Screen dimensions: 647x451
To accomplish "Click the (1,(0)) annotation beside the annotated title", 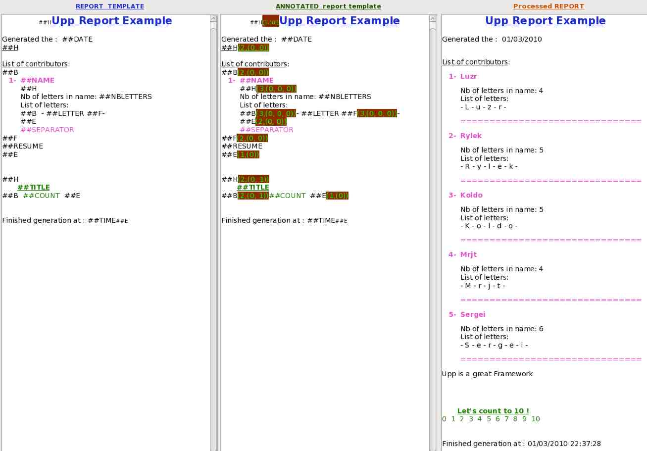I will tap(270, 22).
